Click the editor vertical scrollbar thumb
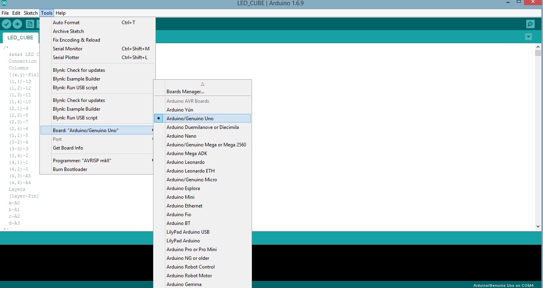Screen dimensions: 543x288 (538, 53)
